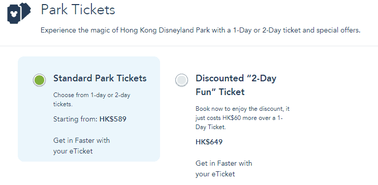Viewport: 378px width, 185px height.
Task: Click "Choose from 1-day or 2-day tickets" text
Action: 91,100
